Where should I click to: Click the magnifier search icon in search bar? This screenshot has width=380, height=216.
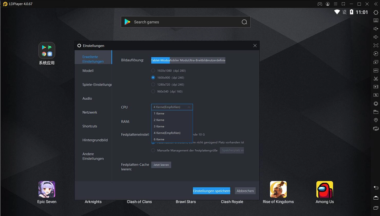coord(245,22)
